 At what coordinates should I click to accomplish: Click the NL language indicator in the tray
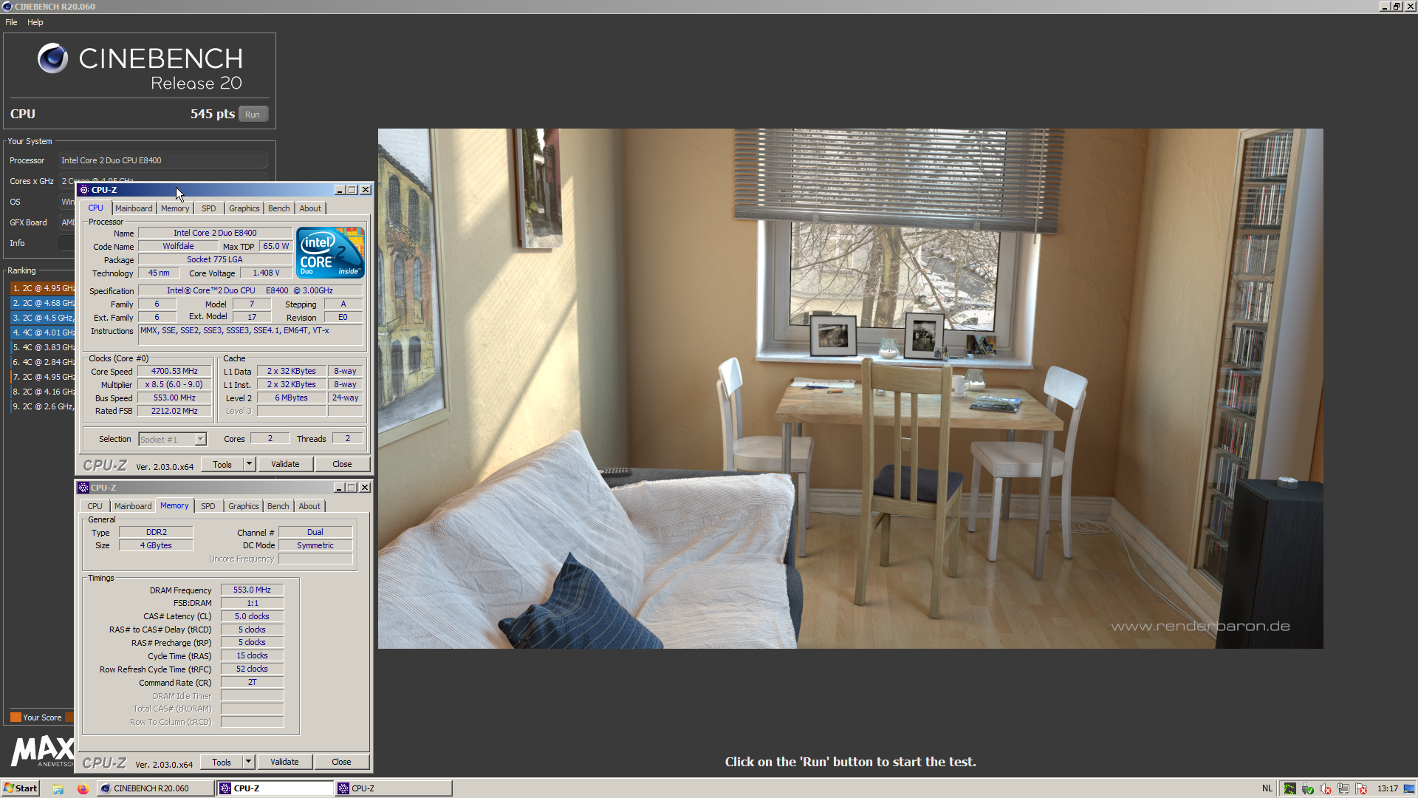[1267, 788]
